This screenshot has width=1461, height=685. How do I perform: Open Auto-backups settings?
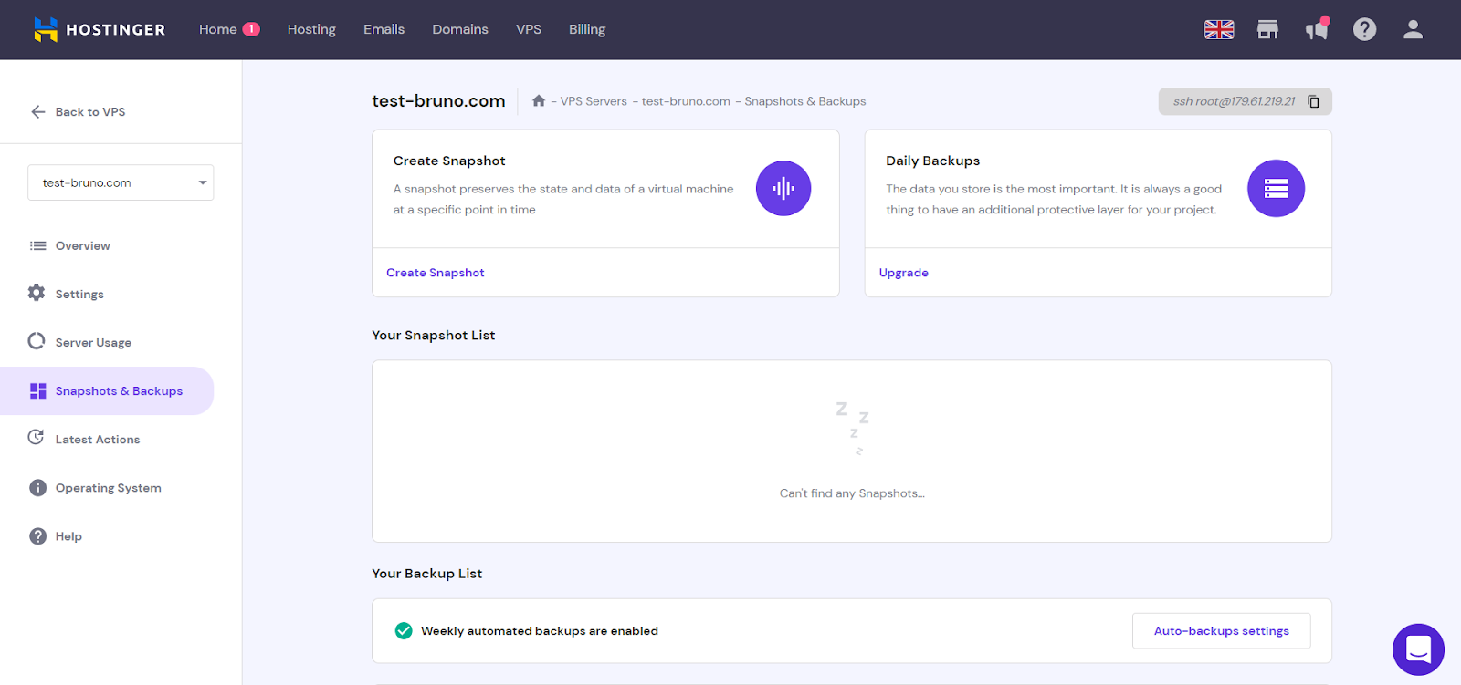(1221, 631)
